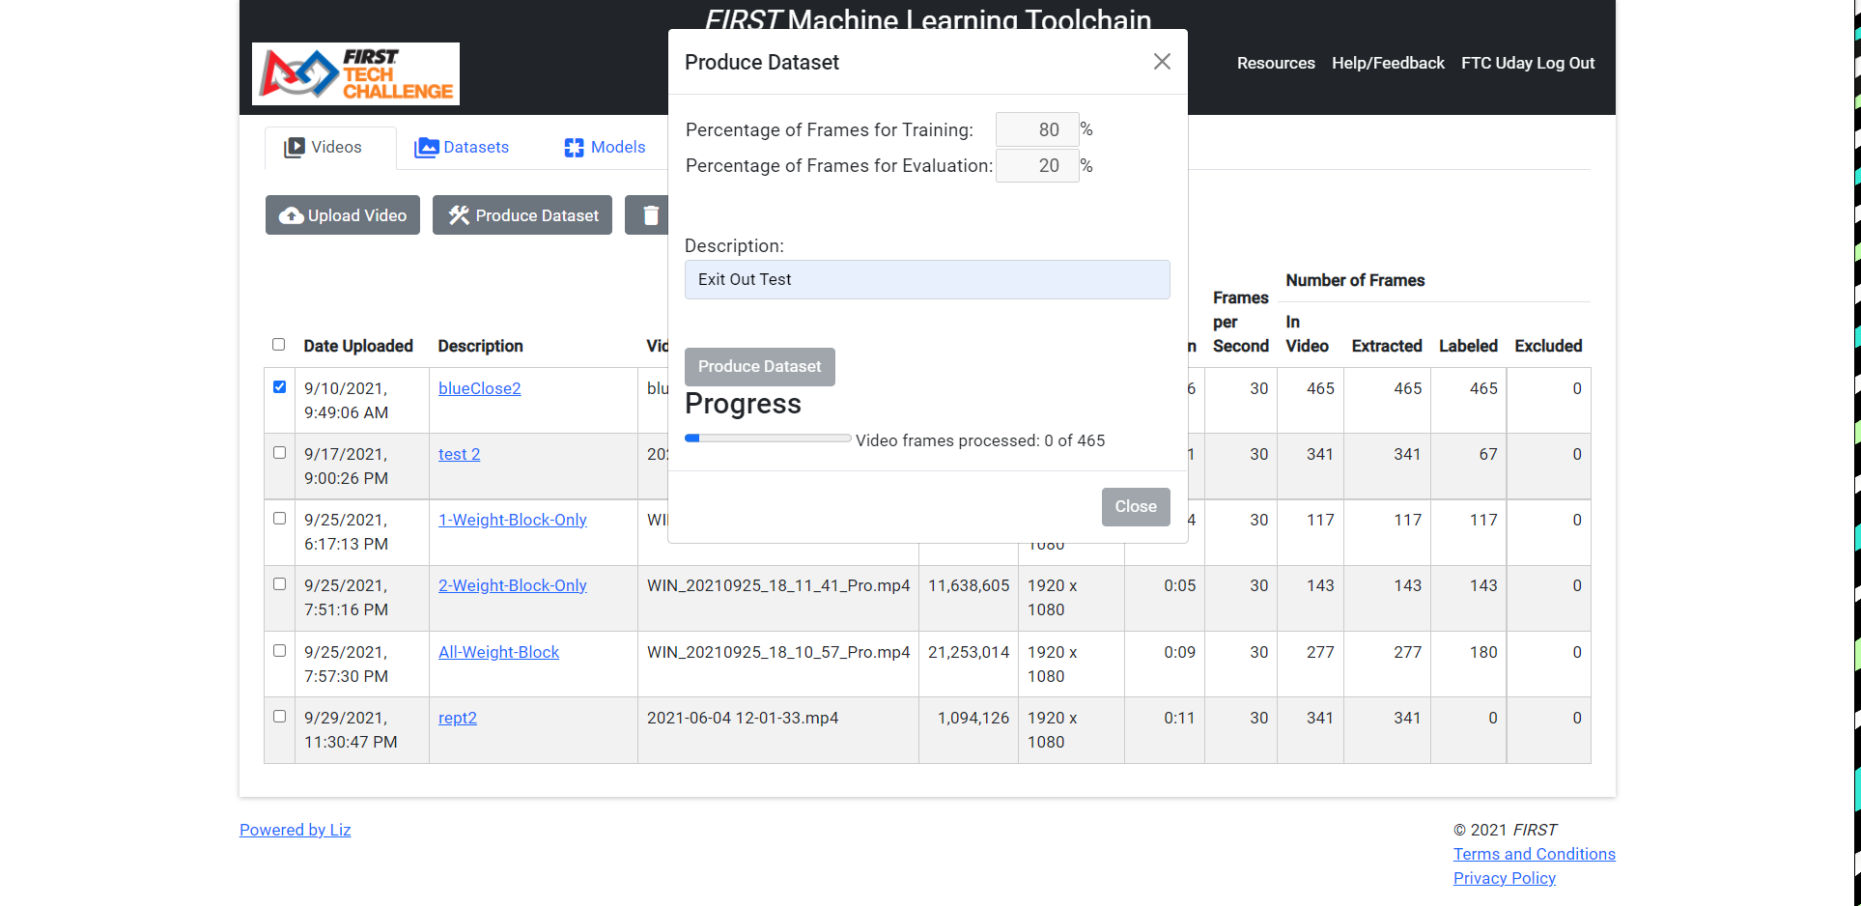Click the Datasets cloud image icon

coord(426,147)
